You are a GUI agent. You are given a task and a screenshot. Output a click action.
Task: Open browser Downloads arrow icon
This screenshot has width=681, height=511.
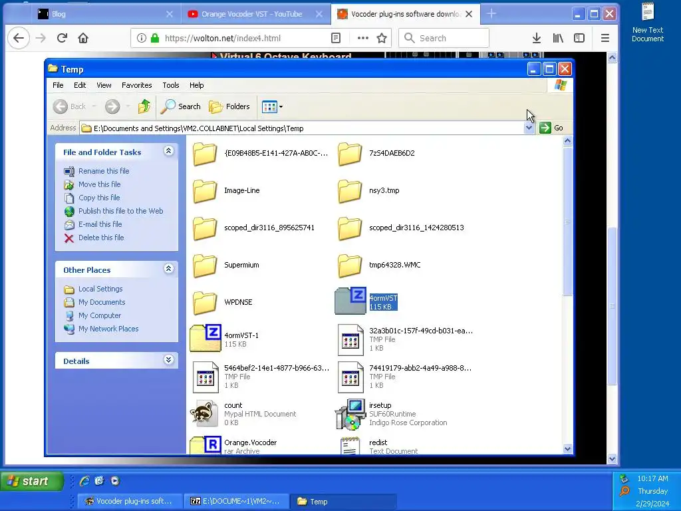[537, 38]
